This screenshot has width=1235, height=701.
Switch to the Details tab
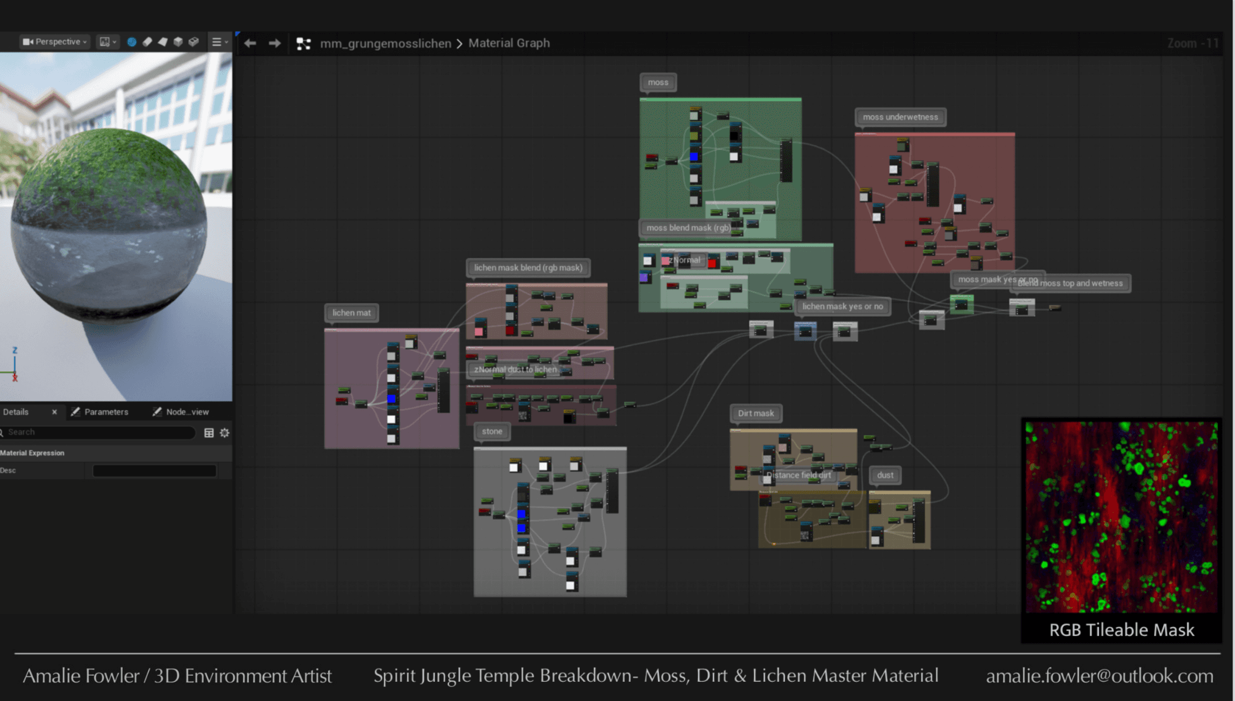(16, 412)
